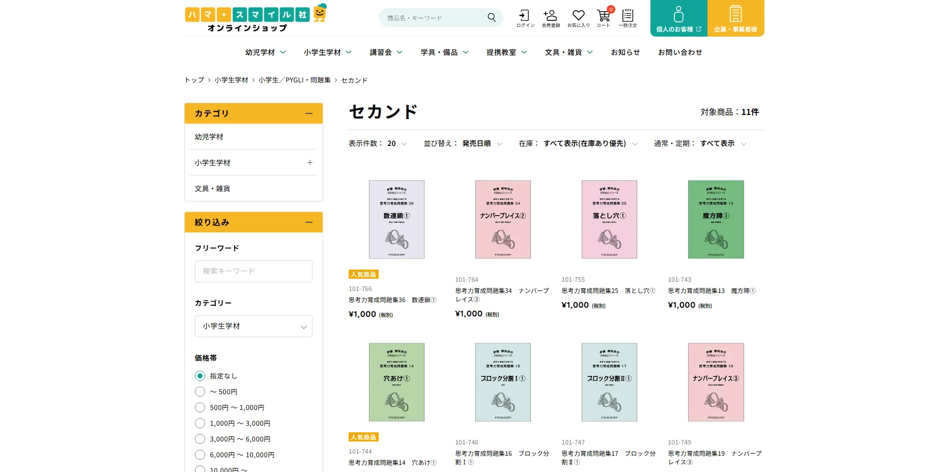Open the お問い合わせ page
The height and width of the screenshot is (472, 938).
(x=680, y=52)
